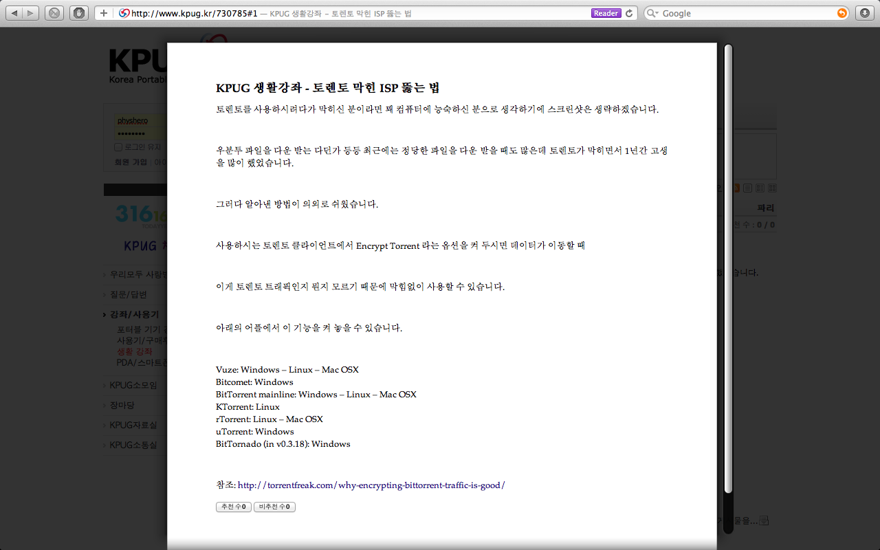Screen dimensions: 880x550
Task: Click the Encrypt Torrent option sentence
Action: pos(400,245)
